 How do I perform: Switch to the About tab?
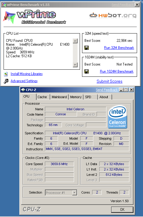click(x=105, y=97)
